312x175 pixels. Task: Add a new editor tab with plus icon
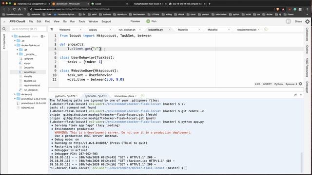[x=266, y=29]
